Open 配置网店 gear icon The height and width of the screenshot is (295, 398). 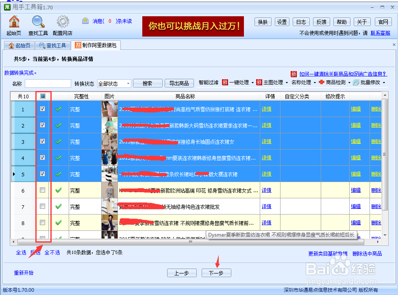(x=62, y=22)
